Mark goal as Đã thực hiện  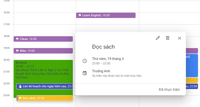click(169, 90)
